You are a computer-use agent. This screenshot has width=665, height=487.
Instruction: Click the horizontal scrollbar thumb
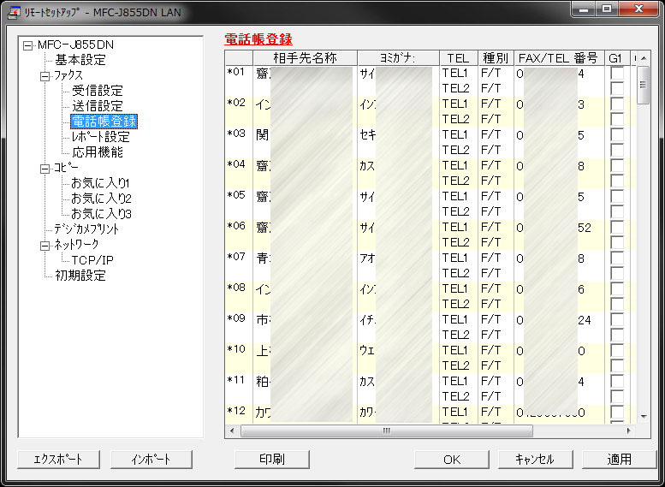coord(386,431)
